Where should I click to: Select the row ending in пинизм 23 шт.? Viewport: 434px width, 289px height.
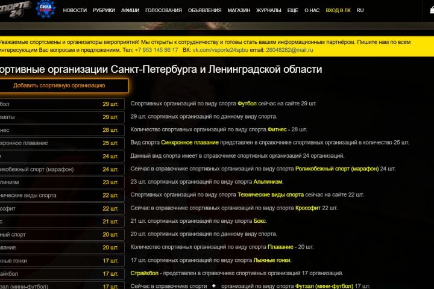[x=62, y=182]
